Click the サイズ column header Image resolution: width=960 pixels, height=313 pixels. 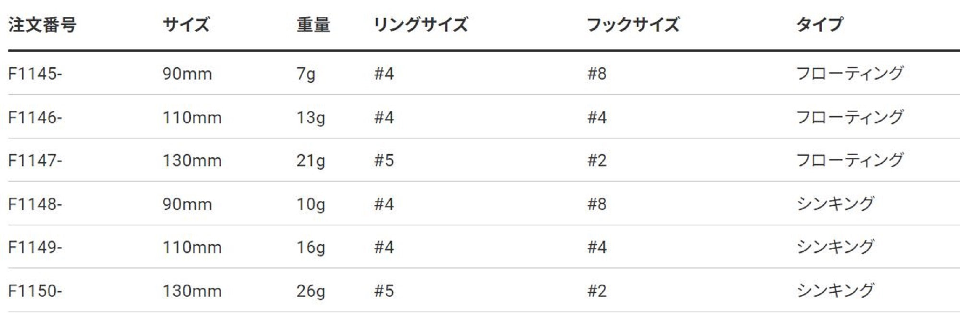[x=186, y=24]
